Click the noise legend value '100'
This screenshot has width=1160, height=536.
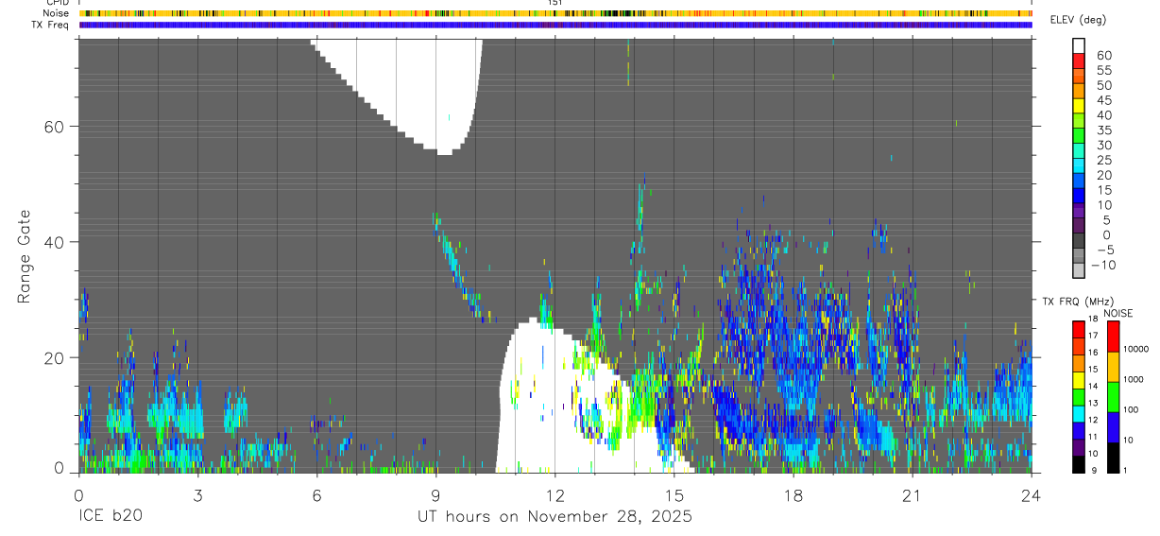1133,409
